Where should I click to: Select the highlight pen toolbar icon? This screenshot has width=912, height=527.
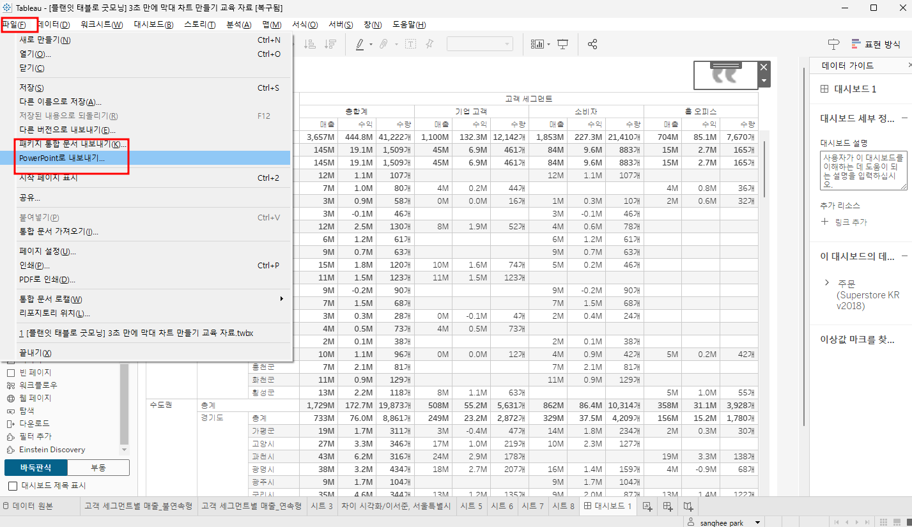point(360,44)
